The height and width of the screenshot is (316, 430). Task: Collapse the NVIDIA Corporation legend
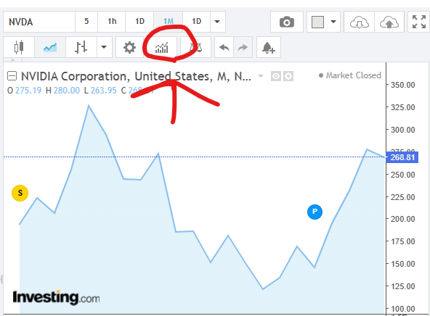[12, 76]
